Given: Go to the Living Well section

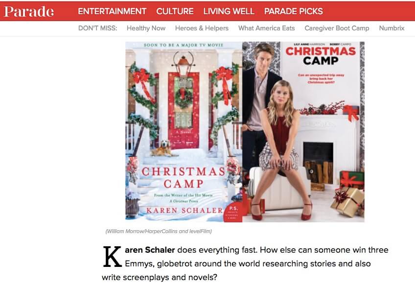Looking at the screenshot, I should (x=229, y=11).
